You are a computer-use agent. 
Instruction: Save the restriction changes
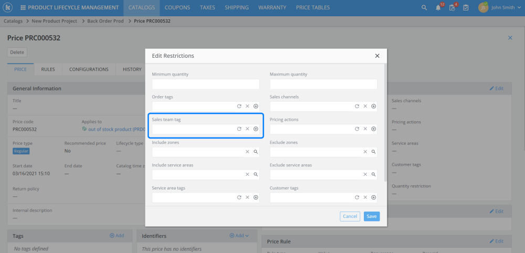pos(371,216)
